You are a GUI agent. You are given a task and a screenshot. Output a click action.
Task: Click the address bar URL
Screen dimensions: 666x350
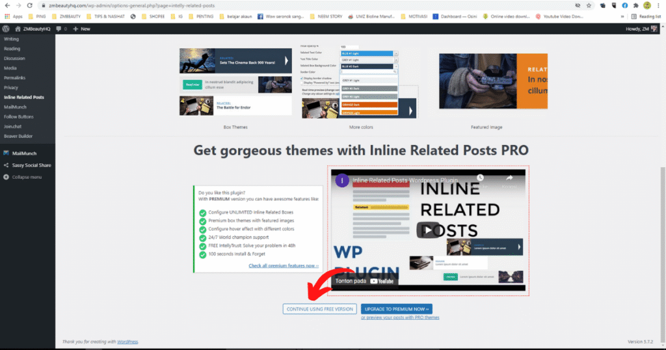[x=131, y=5]
